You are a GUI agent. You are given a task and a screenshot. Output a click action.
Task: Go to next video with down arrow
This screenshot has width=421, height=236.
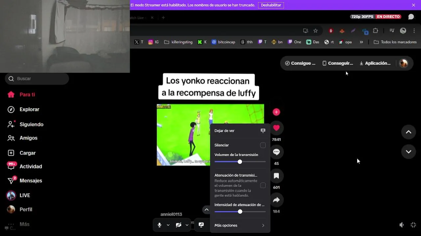point(409,152)
